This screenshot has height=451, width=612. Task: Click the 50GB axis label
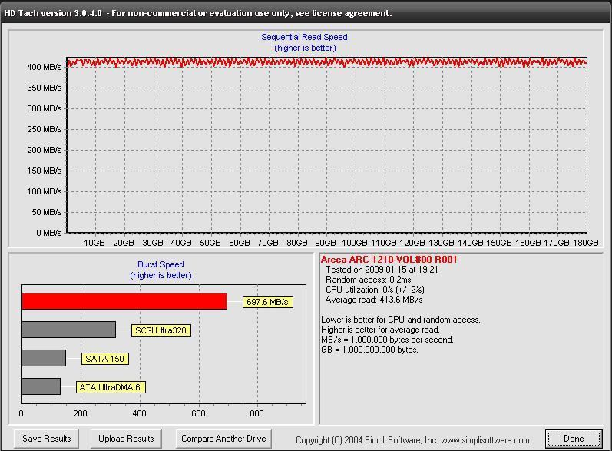click(x=210, y=243)
